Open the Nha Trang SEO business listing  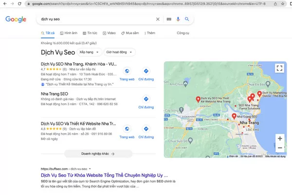(55, 94)
